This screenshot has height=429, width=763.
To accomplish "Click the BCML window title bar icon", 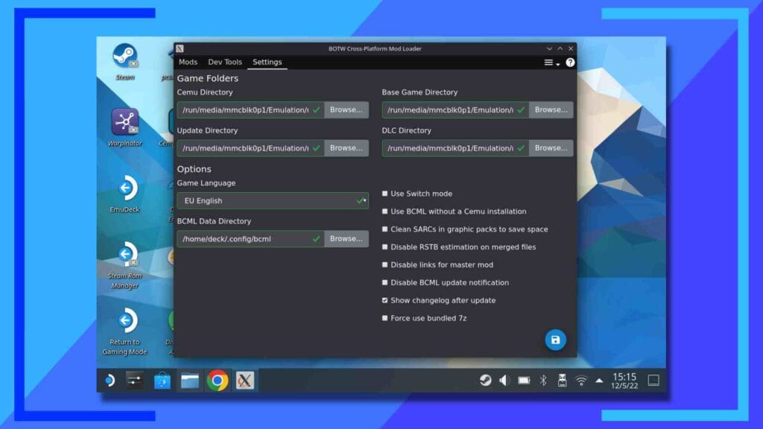I will point(180,48).
